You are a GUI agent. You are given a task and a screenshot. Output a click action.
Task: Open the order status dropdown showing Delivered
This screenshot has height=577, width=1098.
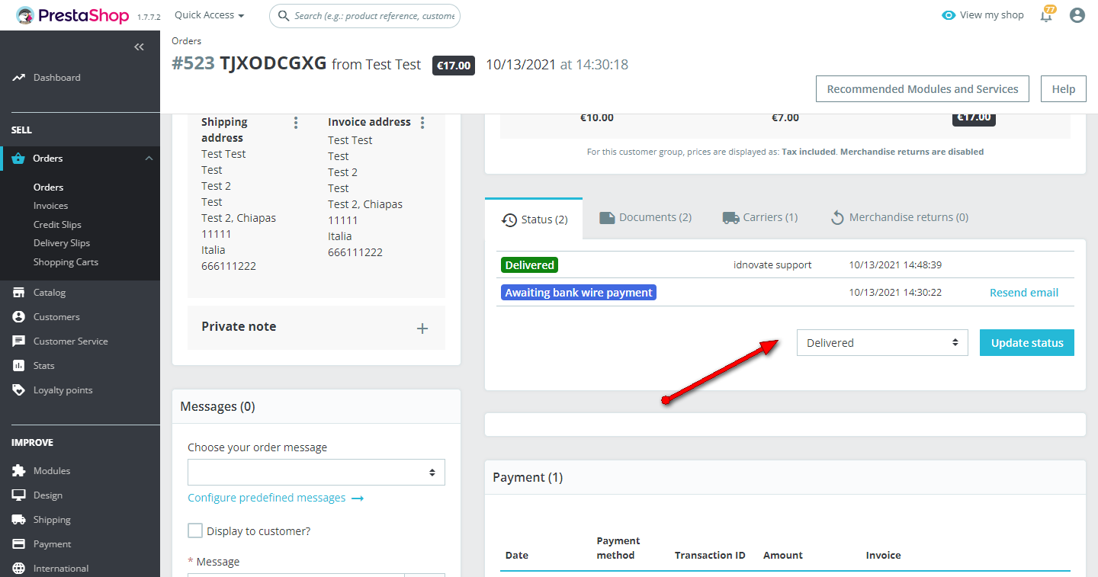pyautogui.click(x=882, y=343)
